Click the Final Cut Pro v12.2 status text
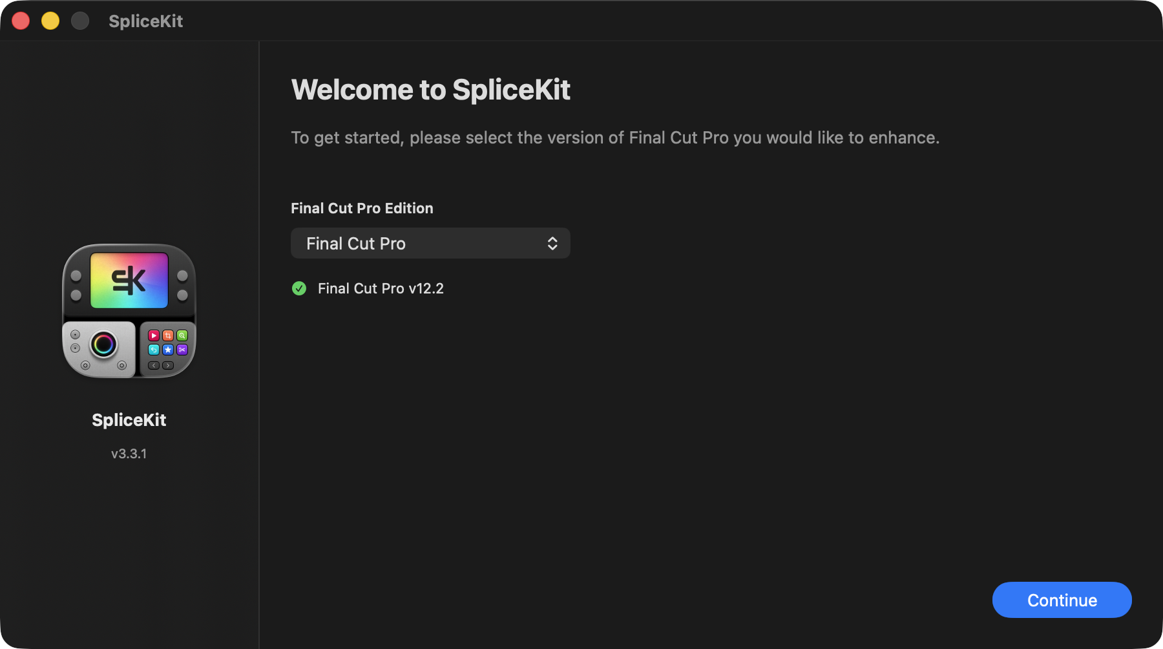Image resolution: width=1163 pixels, height=649 pixels. (x=381, y=288)
